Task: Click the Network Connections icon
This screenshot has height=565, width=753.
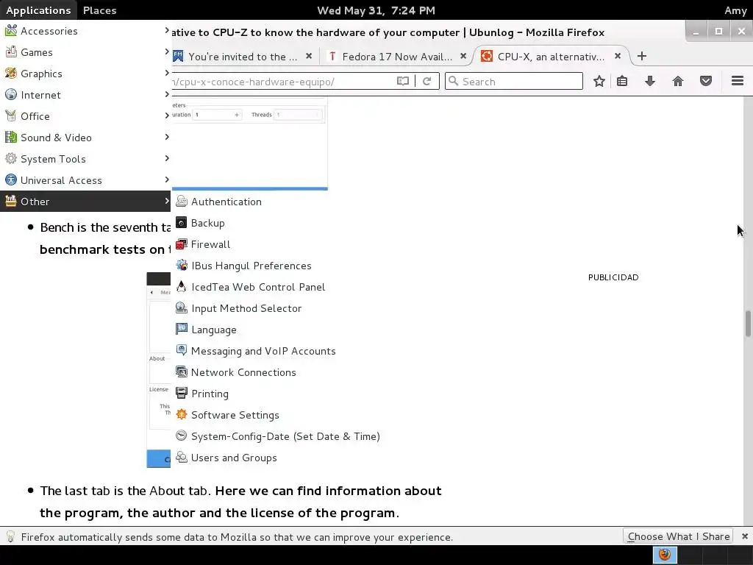Action: [182, 372]
